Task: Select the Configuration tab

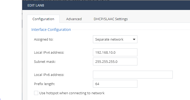Action: point(43,19)
